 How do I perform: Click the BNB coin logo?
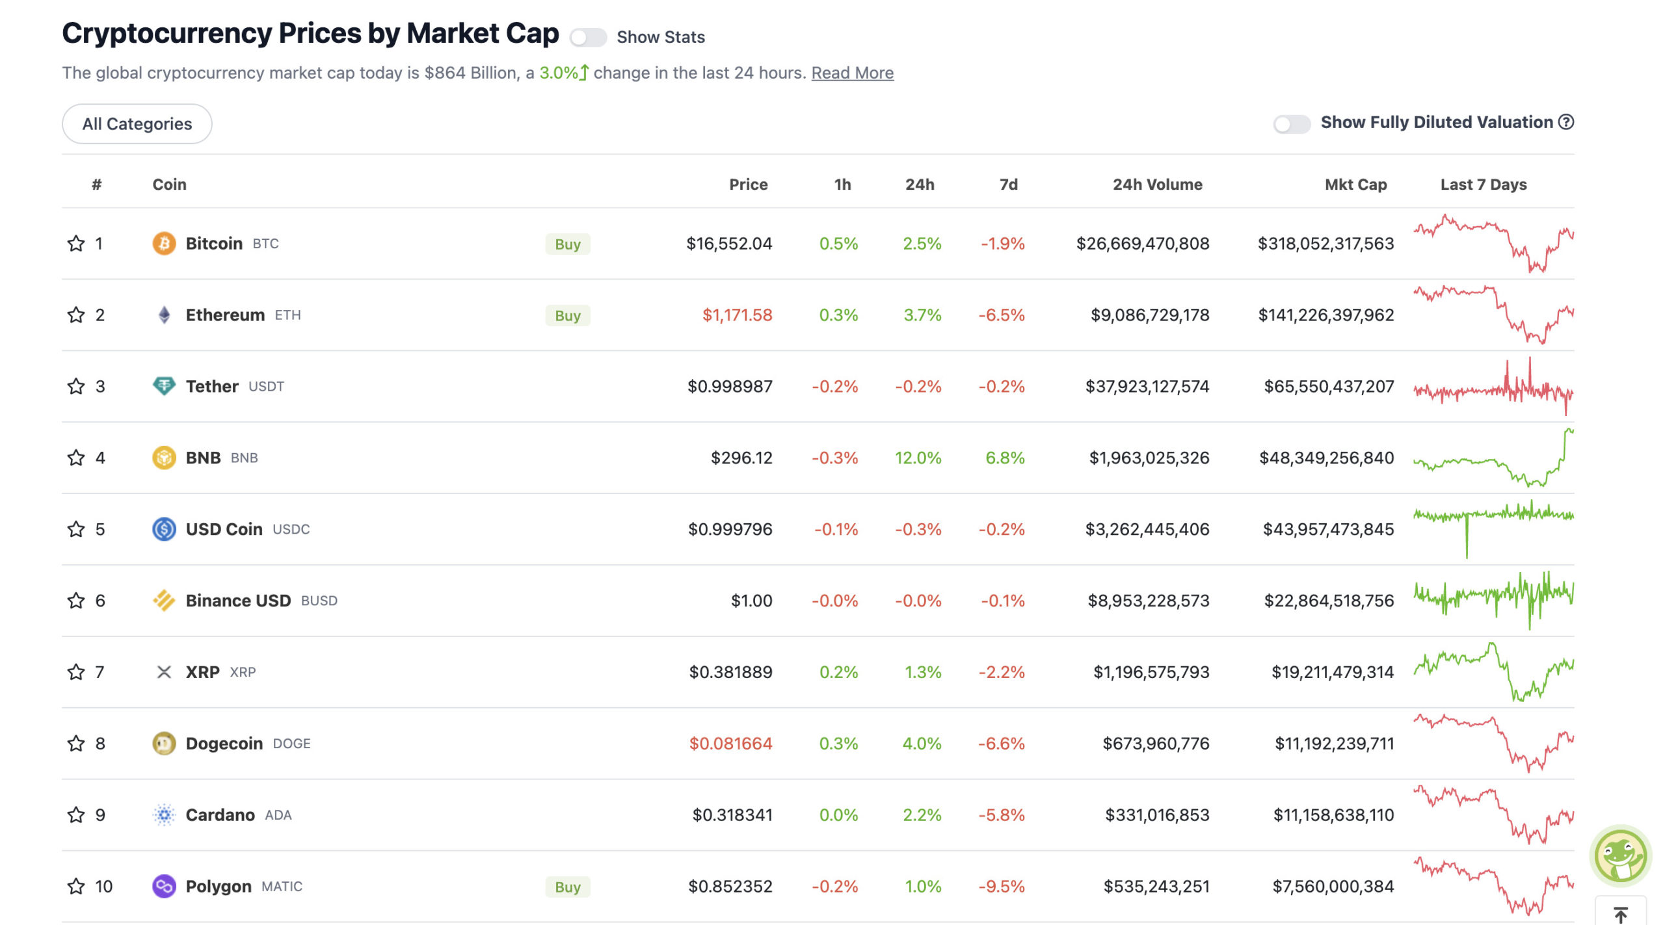click(164, 458)
